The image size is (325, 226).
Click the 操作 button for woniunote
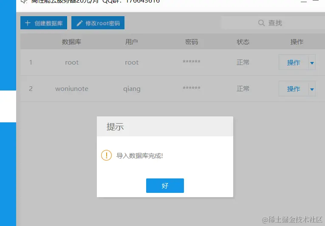293,89
